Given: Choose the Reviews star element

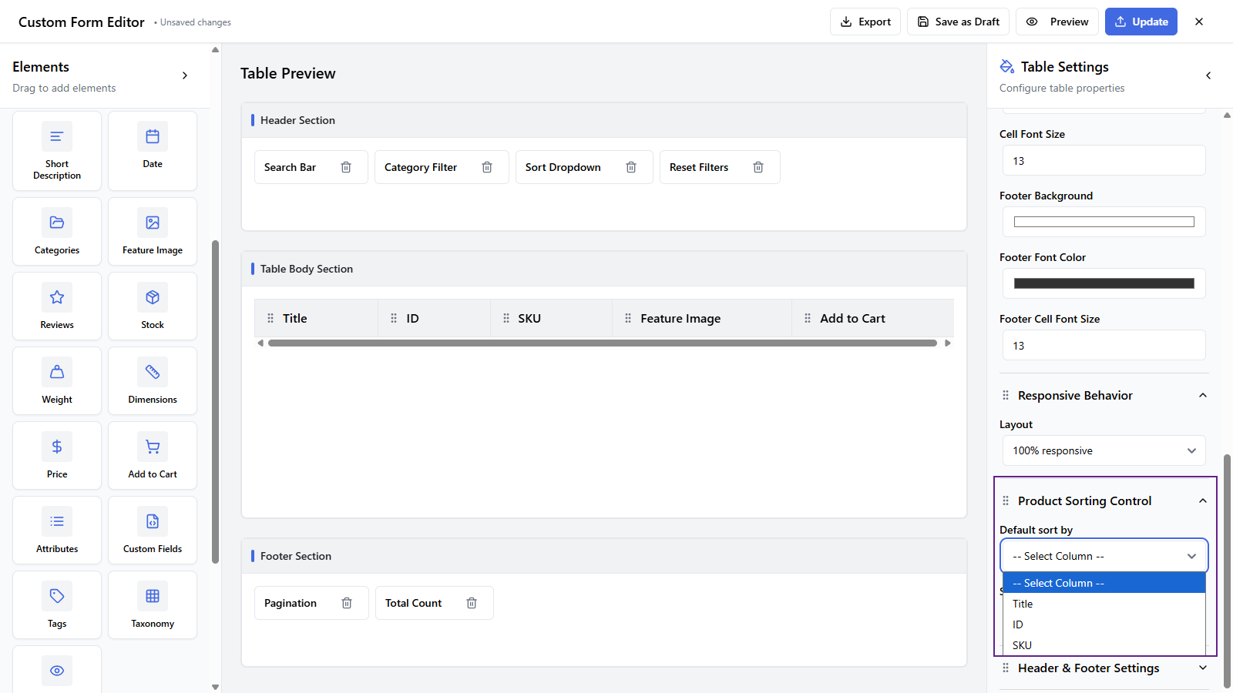Looking at the screenshot, I should tap(57, 306).
